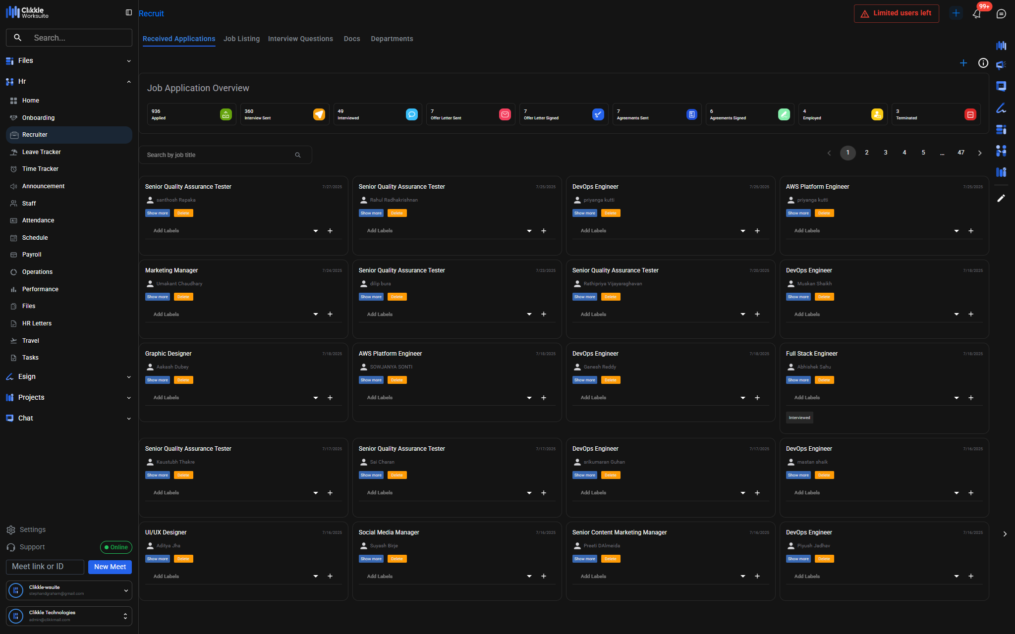Image resolution: width=1015 pixels, height=634 pixels.
Task: Open the Interview Questions tab
Action: (300, 39)
